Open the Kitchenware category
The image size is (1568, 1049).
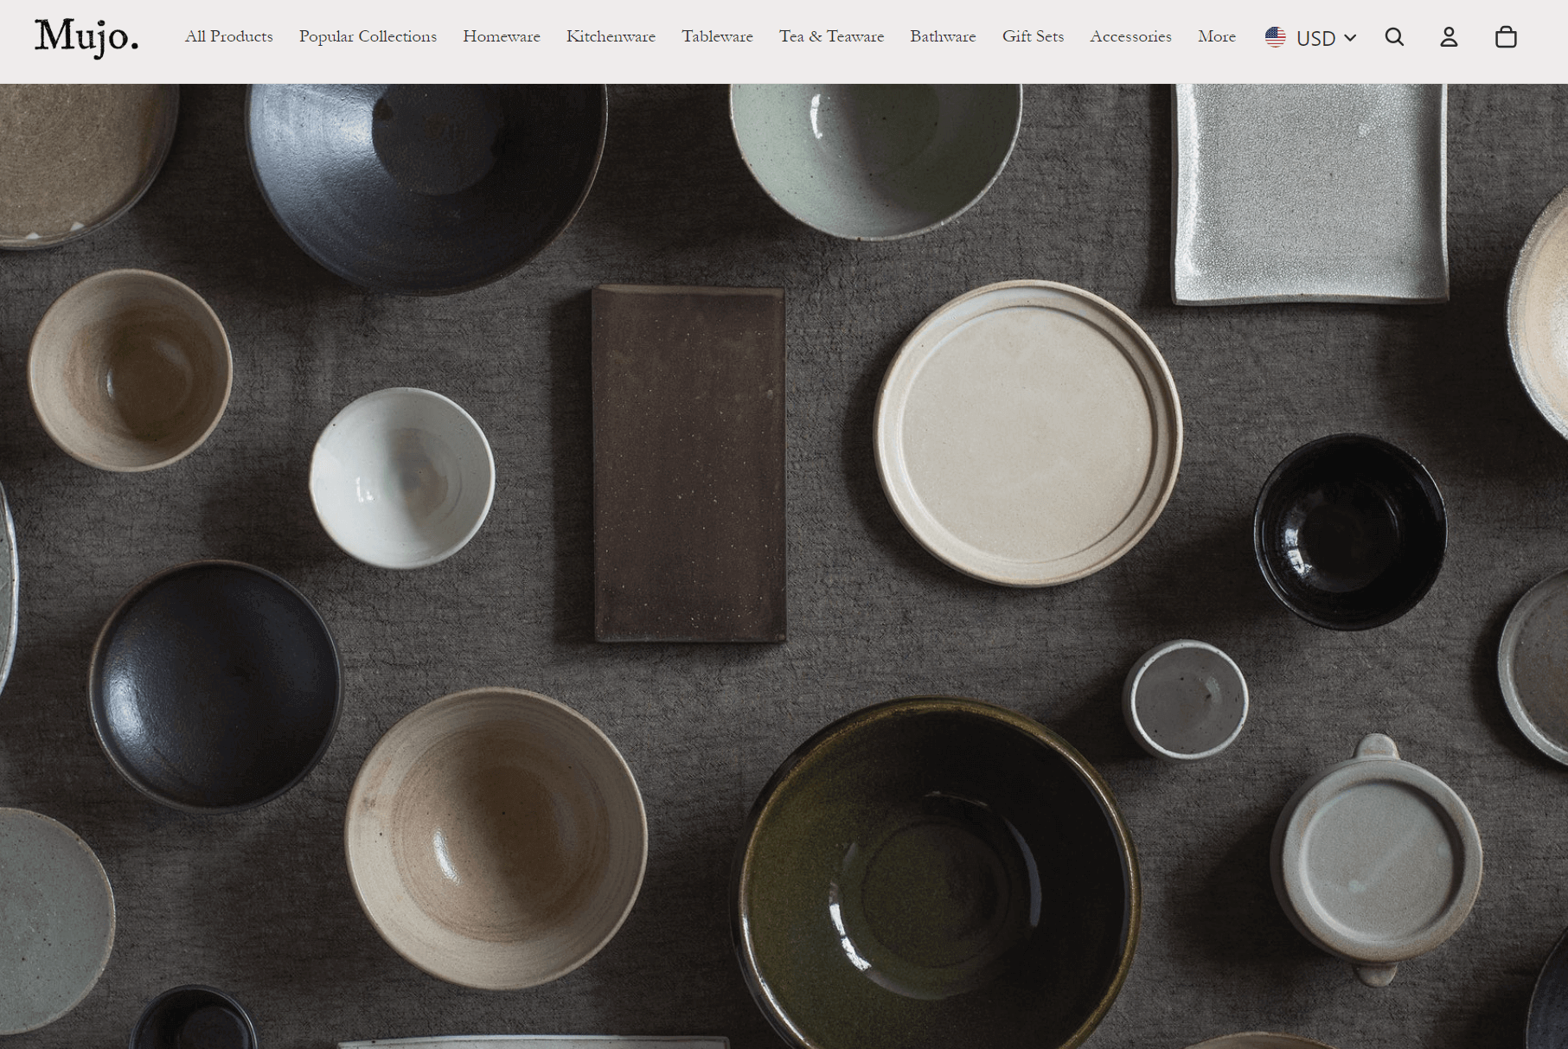[x=611, y=37]
